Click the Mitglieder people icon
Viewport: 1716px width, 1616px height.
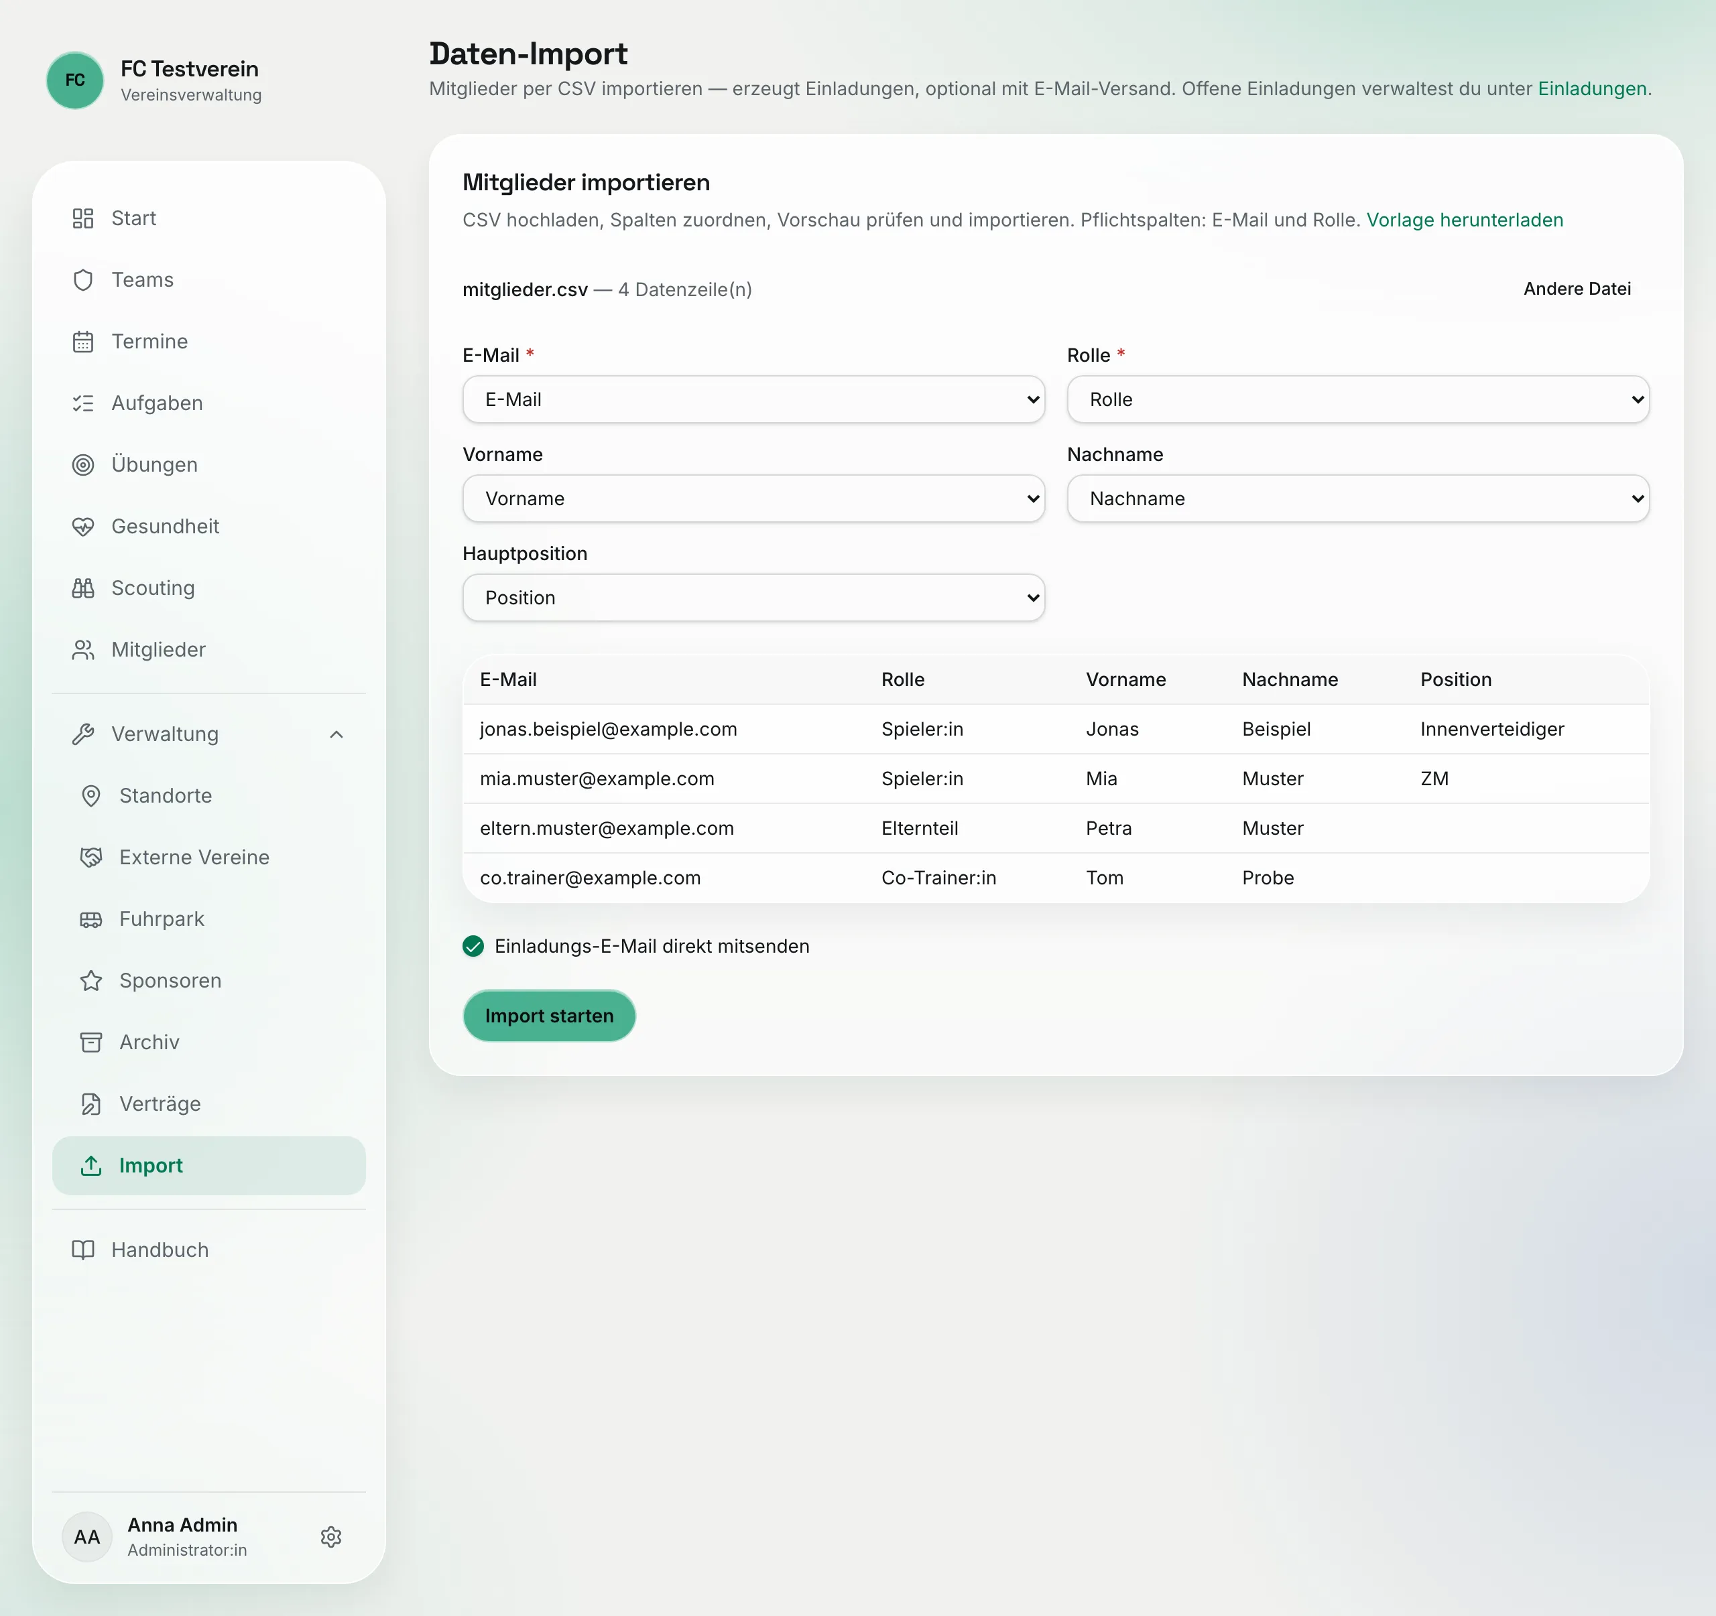83,650
